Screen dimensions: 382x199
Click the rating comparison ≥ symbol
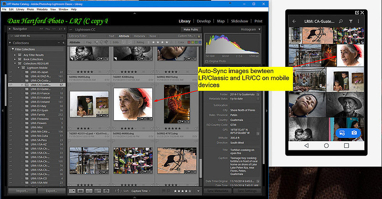click(149, 42)
